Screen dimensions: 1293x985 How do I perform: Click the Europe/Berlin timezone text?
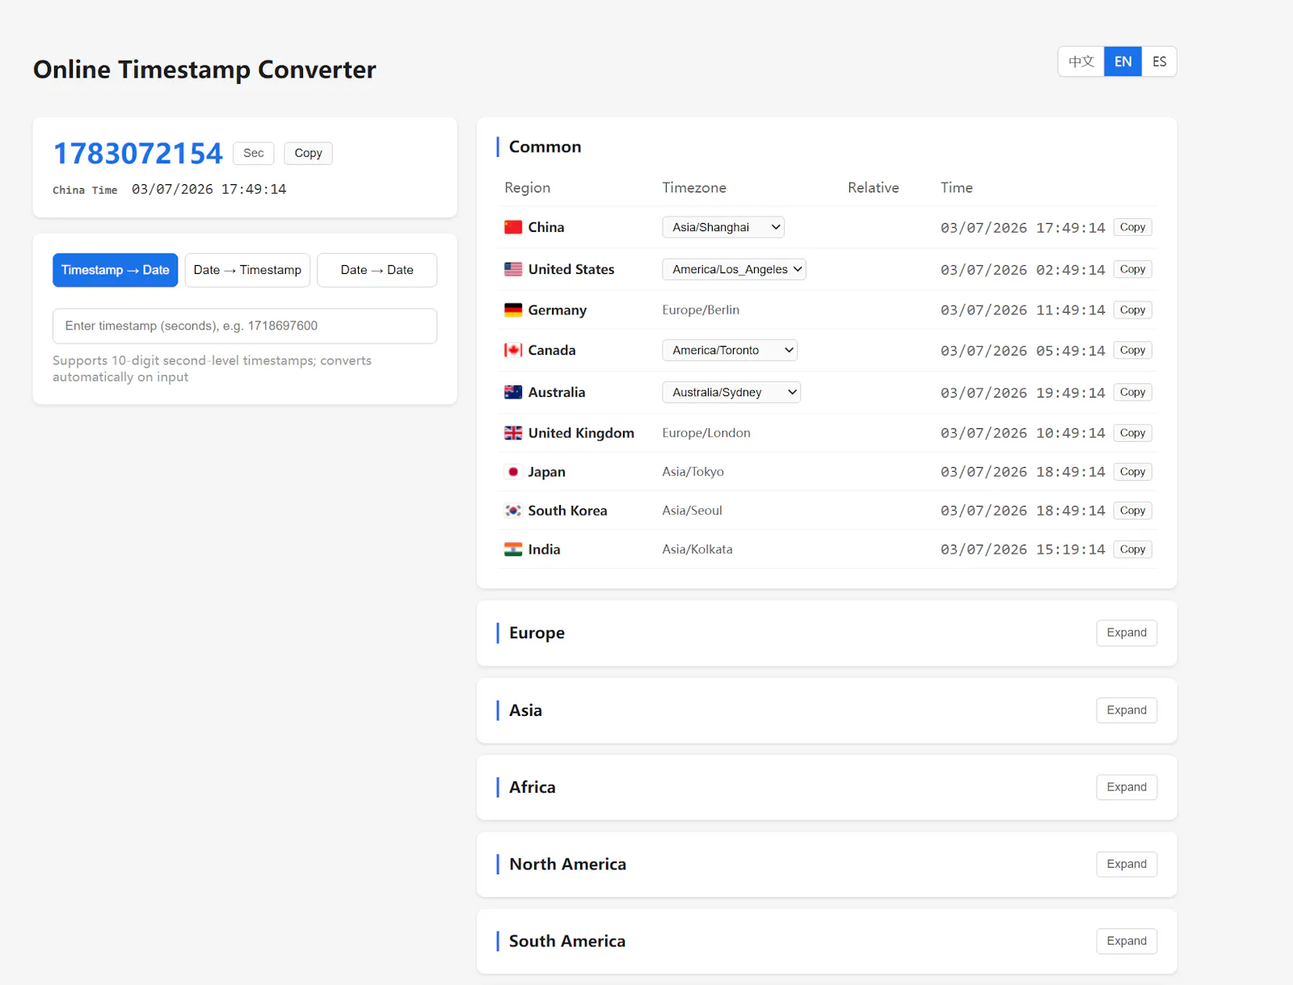click(701, 309)
